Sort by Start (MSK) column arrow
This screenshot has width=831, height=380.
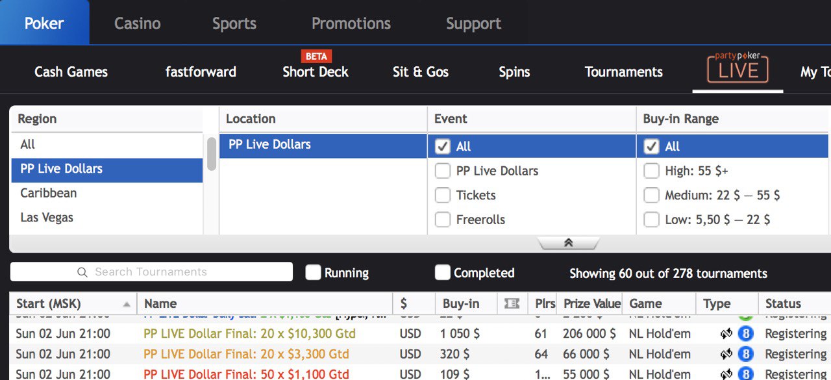click(127, 304)
